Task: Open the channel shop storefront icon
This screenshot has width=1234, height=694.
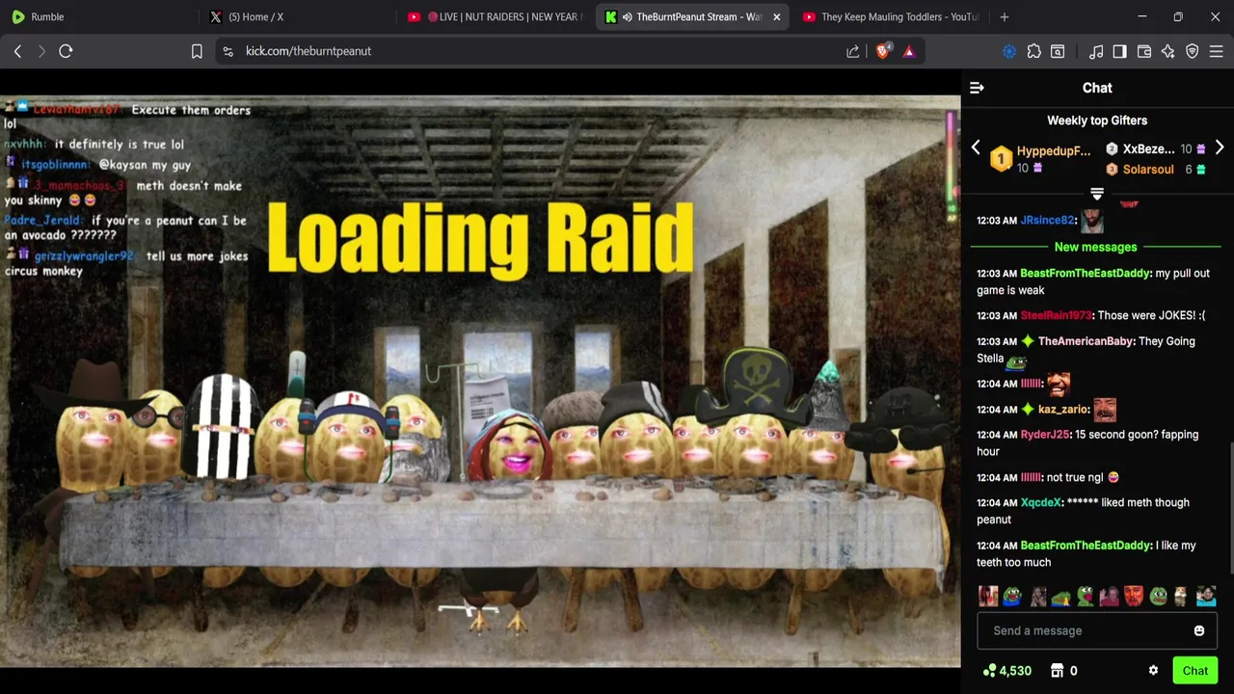Action: [1057, 671]
